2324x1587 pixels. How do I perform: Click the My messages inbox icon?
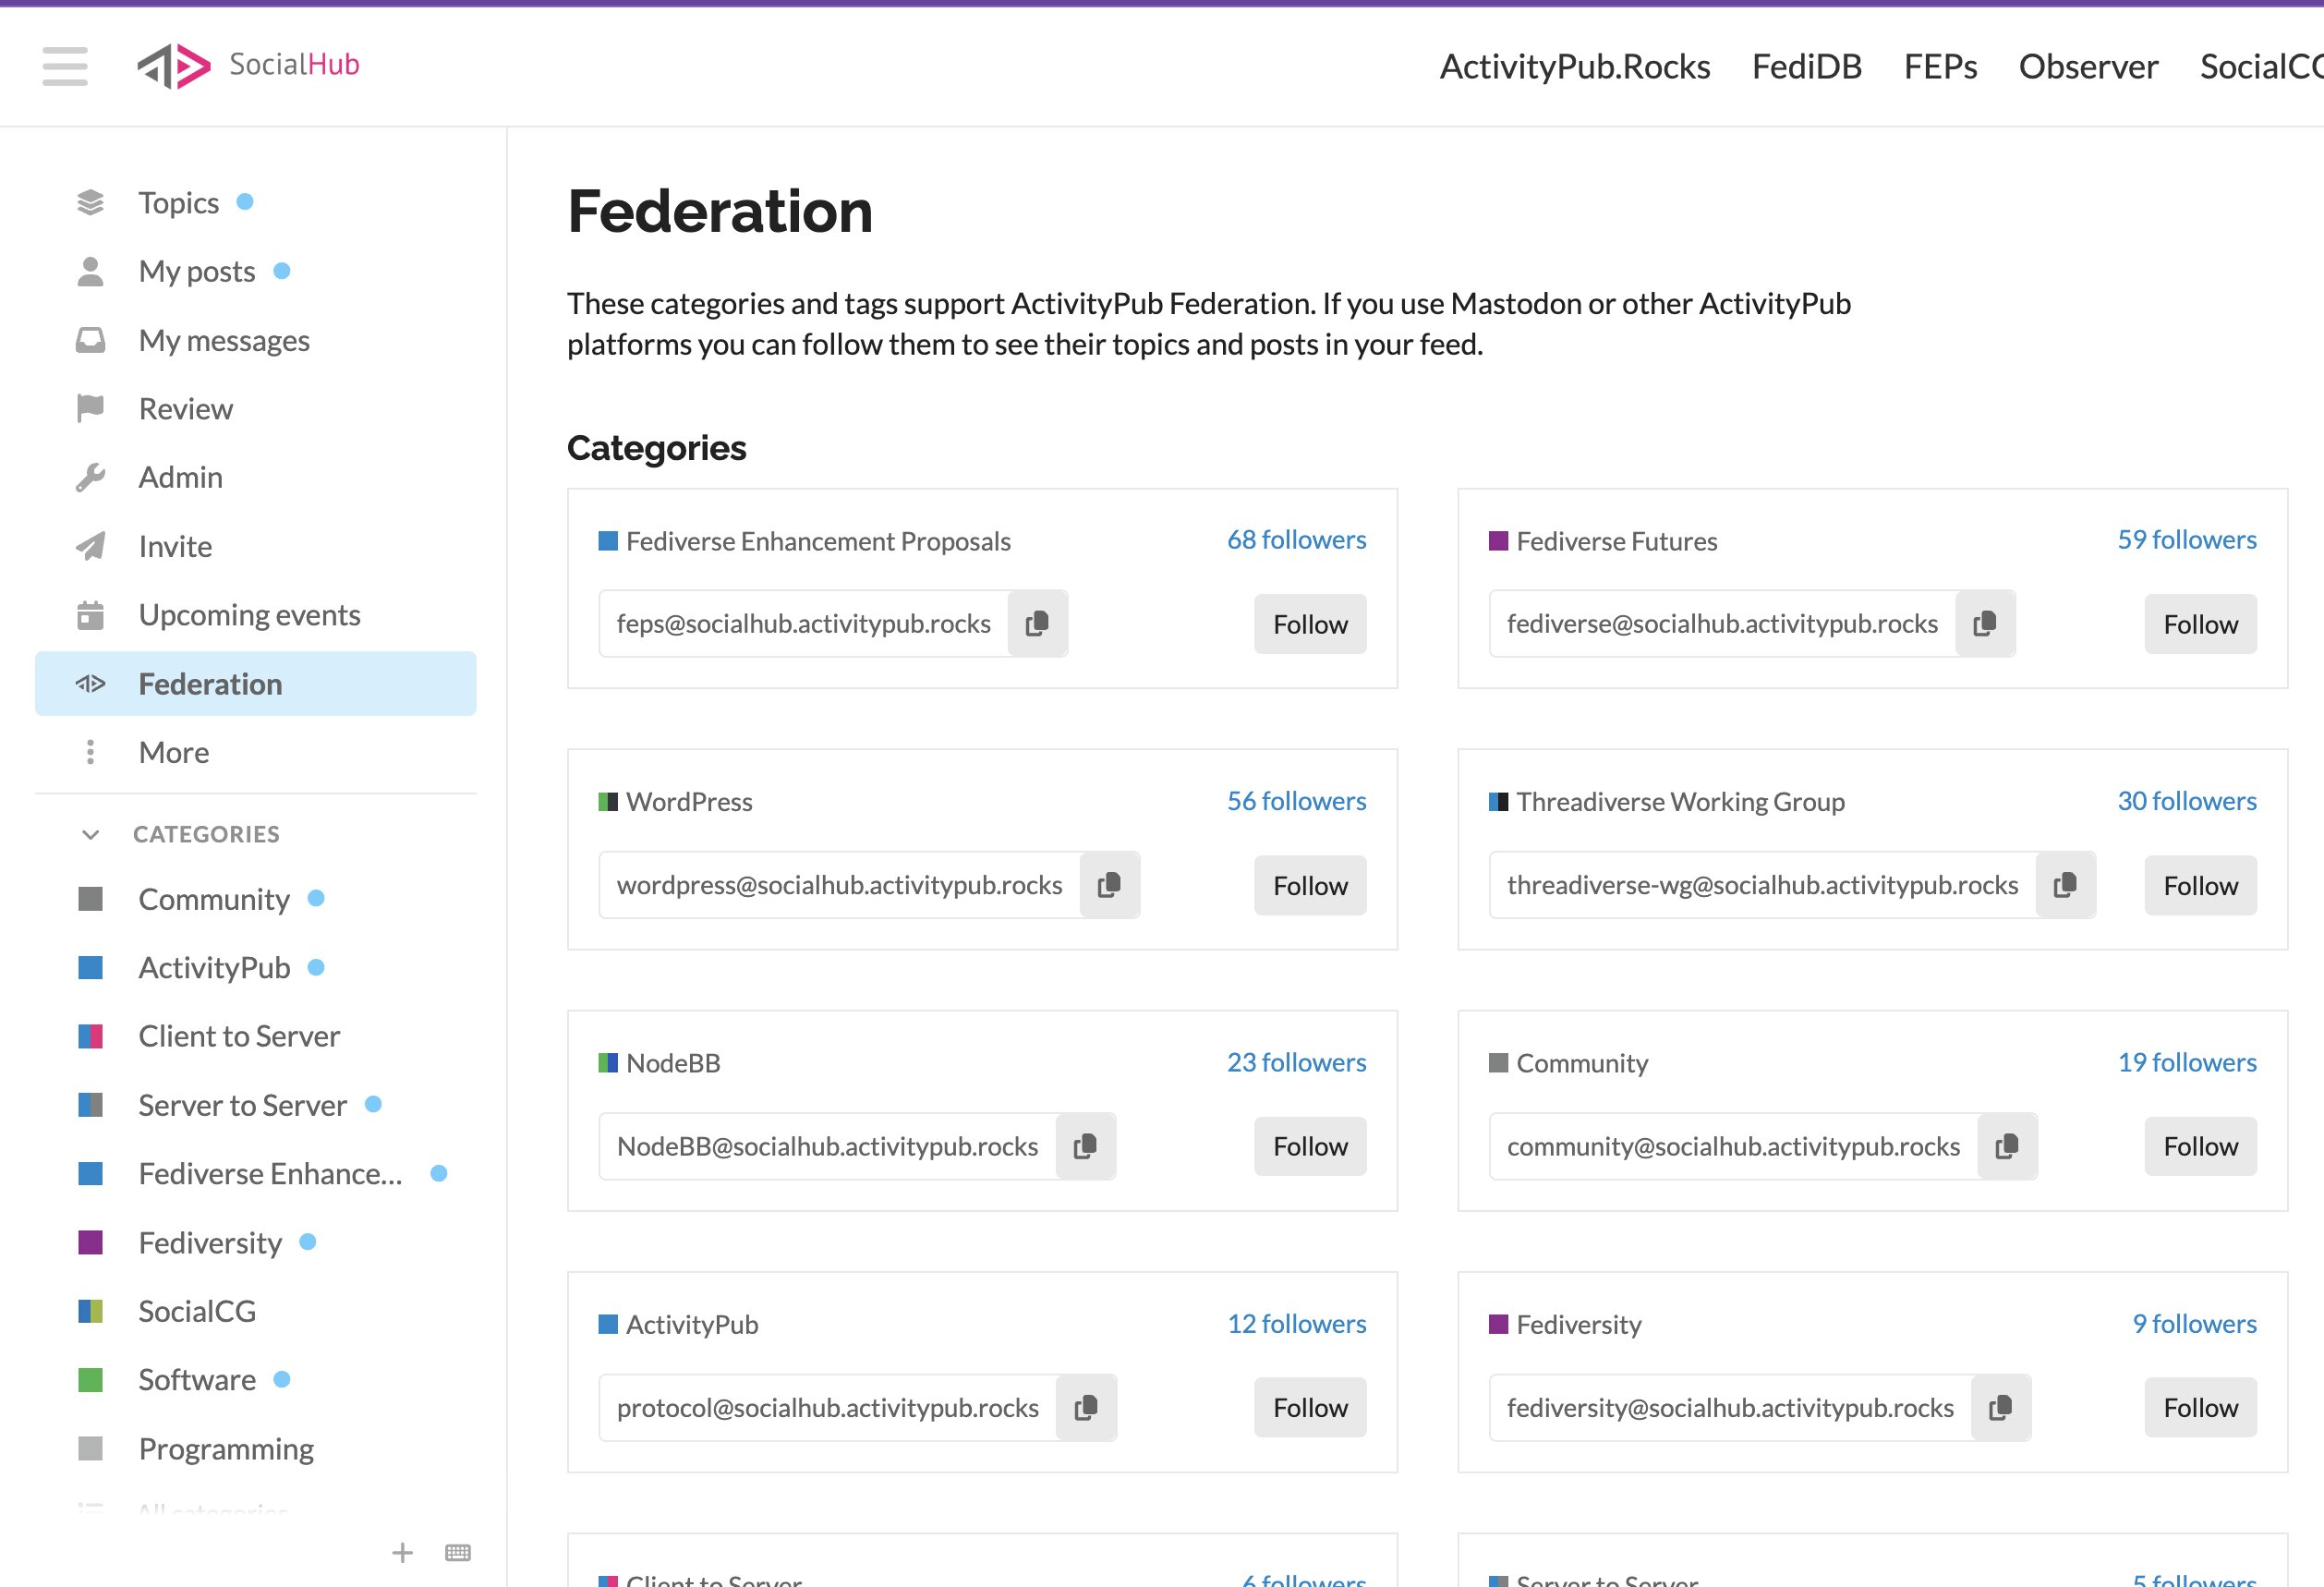90,340
